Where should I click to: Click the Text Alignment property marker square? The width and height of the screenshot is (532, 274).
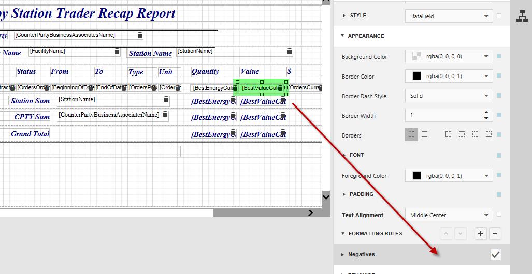pos(499,215)
